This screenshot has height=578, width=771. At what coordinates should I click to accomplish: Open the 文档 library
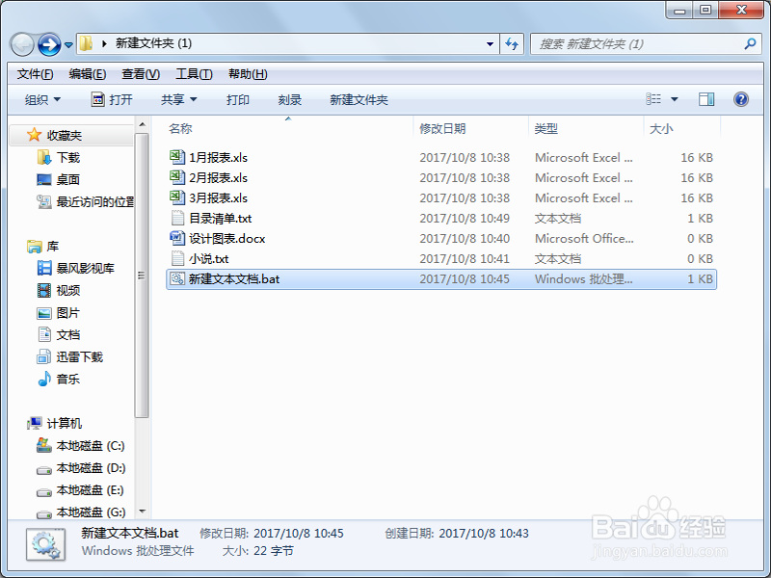pyautogui.click(x=67, y=334)
